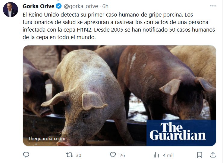
Task: Retweet the post with retweet icon
Action: tap(69, 155)
